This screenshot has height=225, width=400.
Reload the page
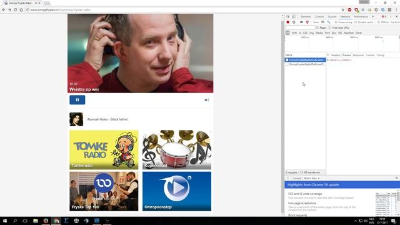coord(15,10)
